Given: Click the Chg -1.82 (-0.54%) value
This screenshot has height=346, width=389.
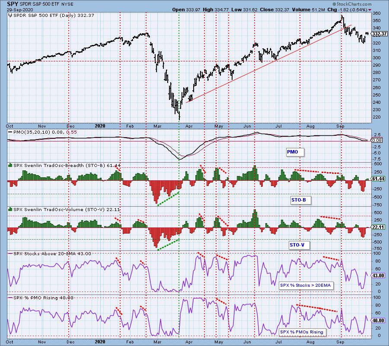Looking at the screenshot, I should coord(348,10).
